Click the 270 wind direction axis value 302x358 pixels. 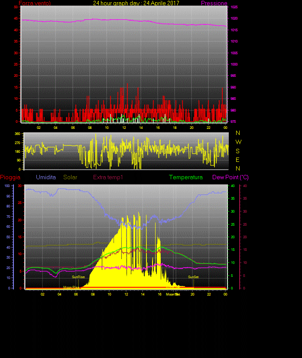[18, 143]
